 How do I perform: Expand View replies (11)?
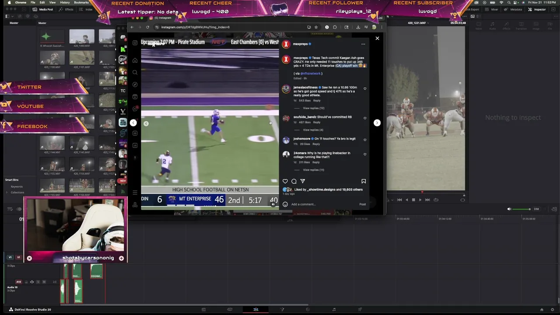[x=313, y=170]
